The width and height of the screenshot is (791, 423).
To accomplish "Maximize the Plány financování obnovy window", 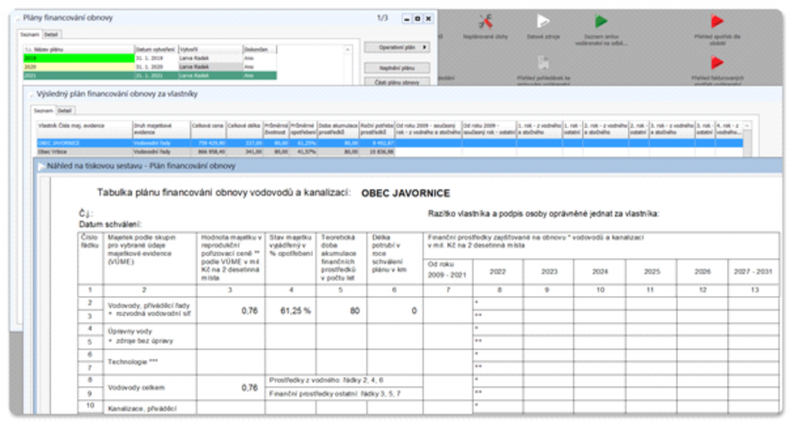I will point(417,19).
